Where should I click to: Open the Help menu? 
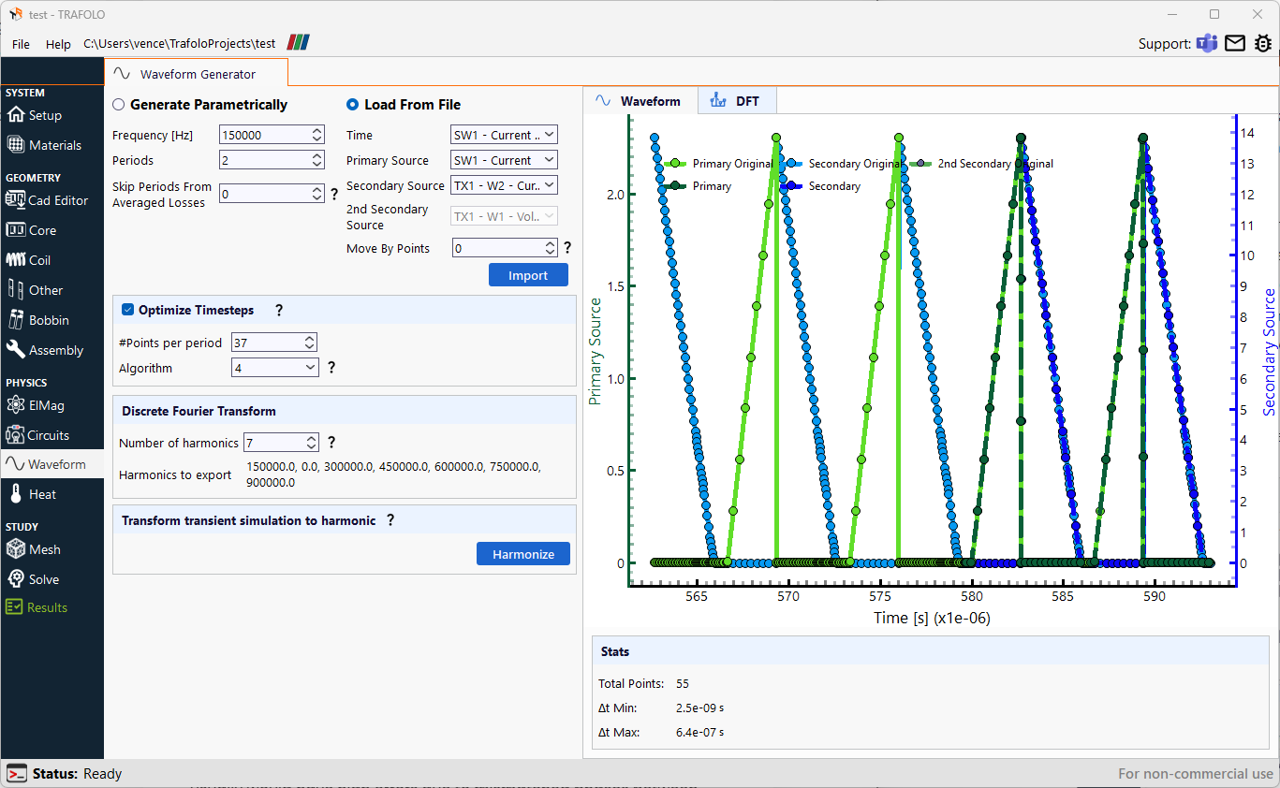[58, 44]
